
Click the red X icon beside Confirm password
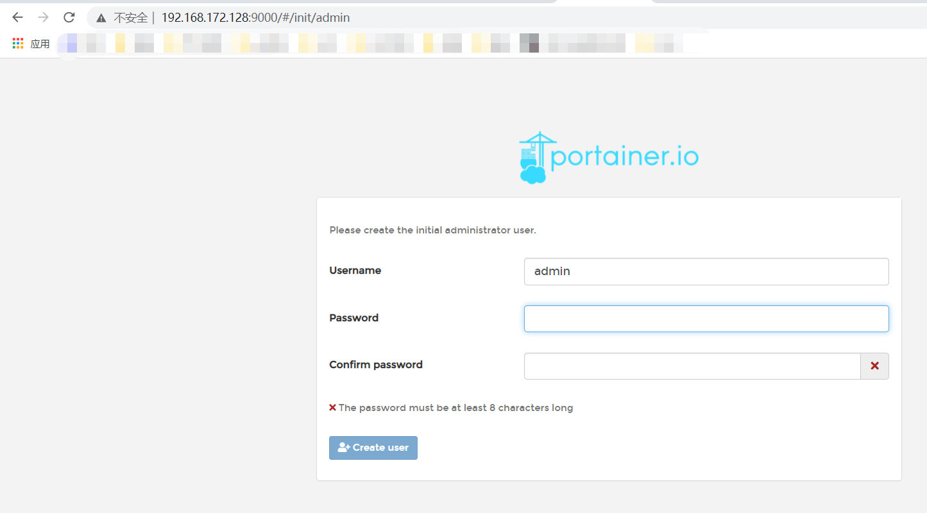pos(874,366)
